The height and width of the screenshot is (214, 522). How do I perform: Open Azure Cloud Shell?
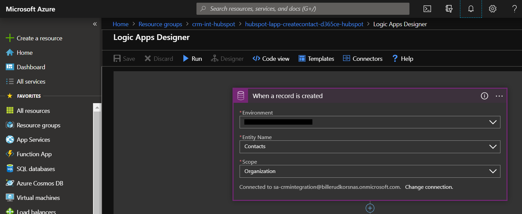(x=427, y=9)
